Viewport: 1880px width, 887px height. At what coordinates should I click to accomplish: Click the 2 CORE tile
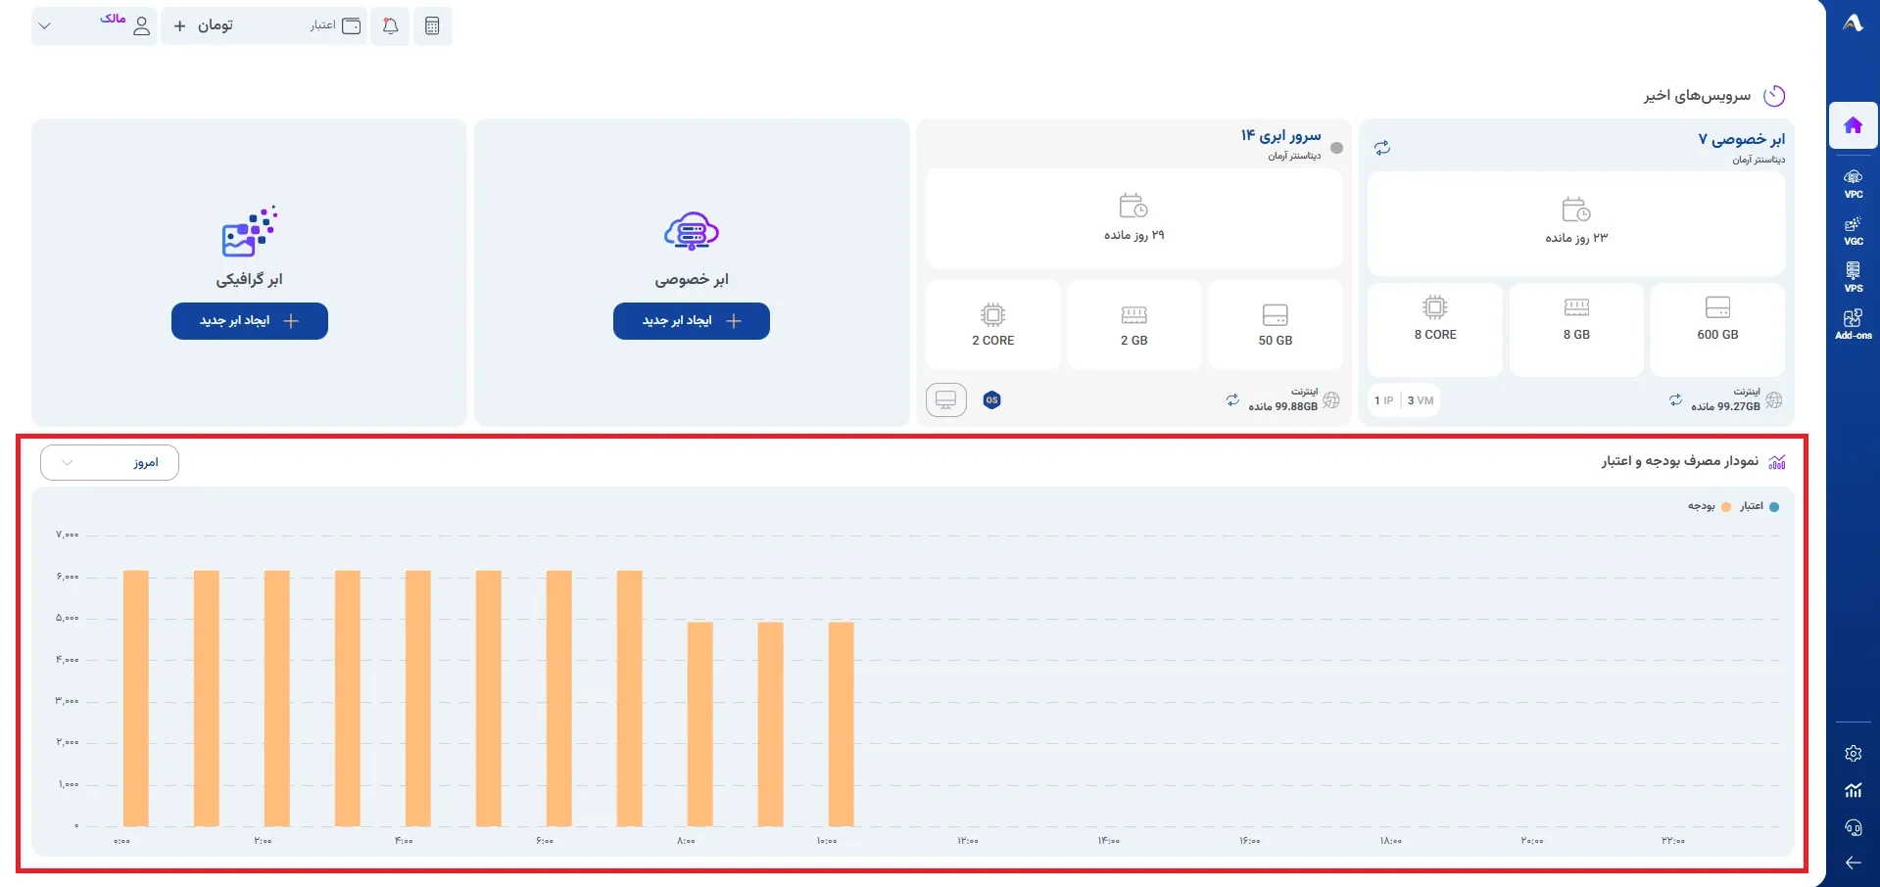[992, 325]
